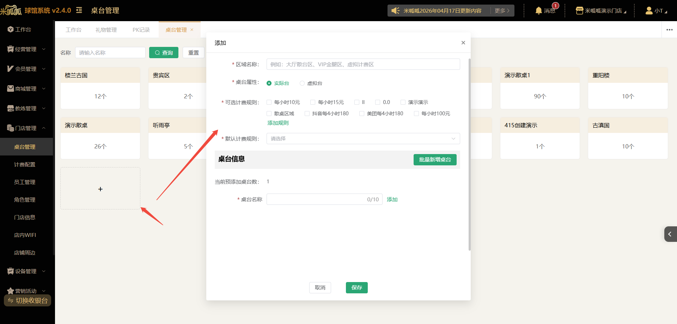Check the 每小时100元 billing rule
This screenshot has height=324, width=677.
pyautogui.click(x=416, y=114)
